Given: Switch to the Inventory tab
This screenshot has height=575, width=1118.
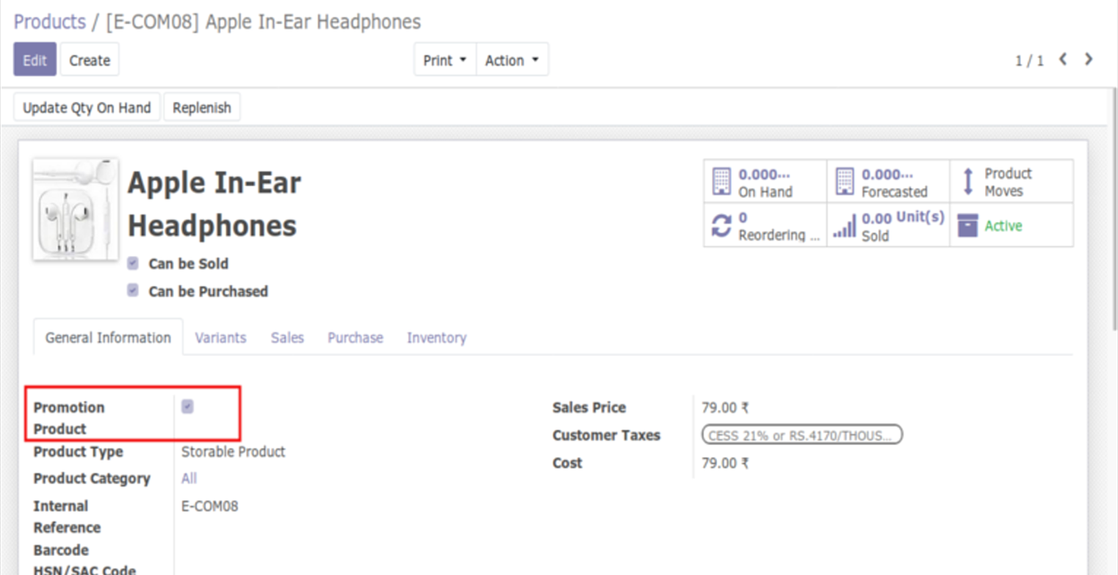Looking at the screenshot, I should 437,337.
